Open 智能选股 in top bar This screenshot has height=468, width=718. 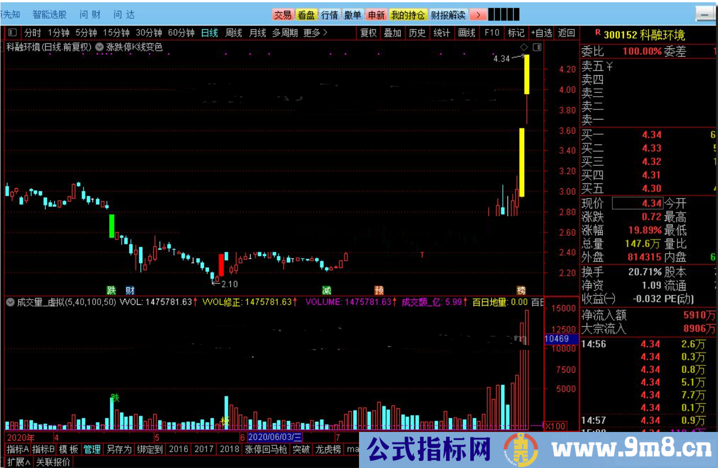pos(49,15)
